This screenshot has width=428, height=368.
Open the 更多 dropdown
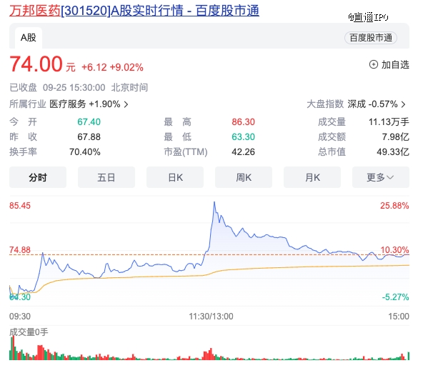[381, 177]
